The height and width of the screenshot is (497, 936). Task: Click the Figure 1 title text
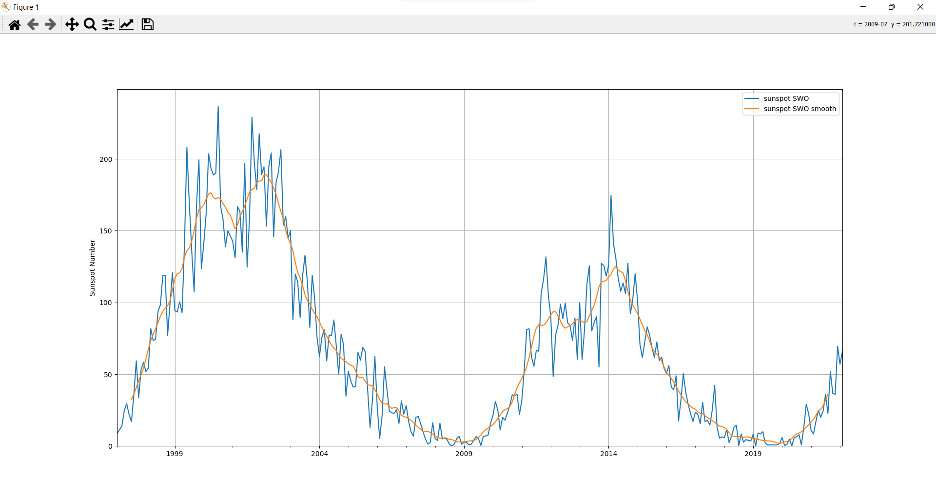pyautogui.click(x=25, y=7)
